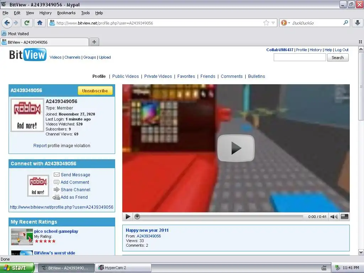Open the Downloads arrow icon

[358, 23]
